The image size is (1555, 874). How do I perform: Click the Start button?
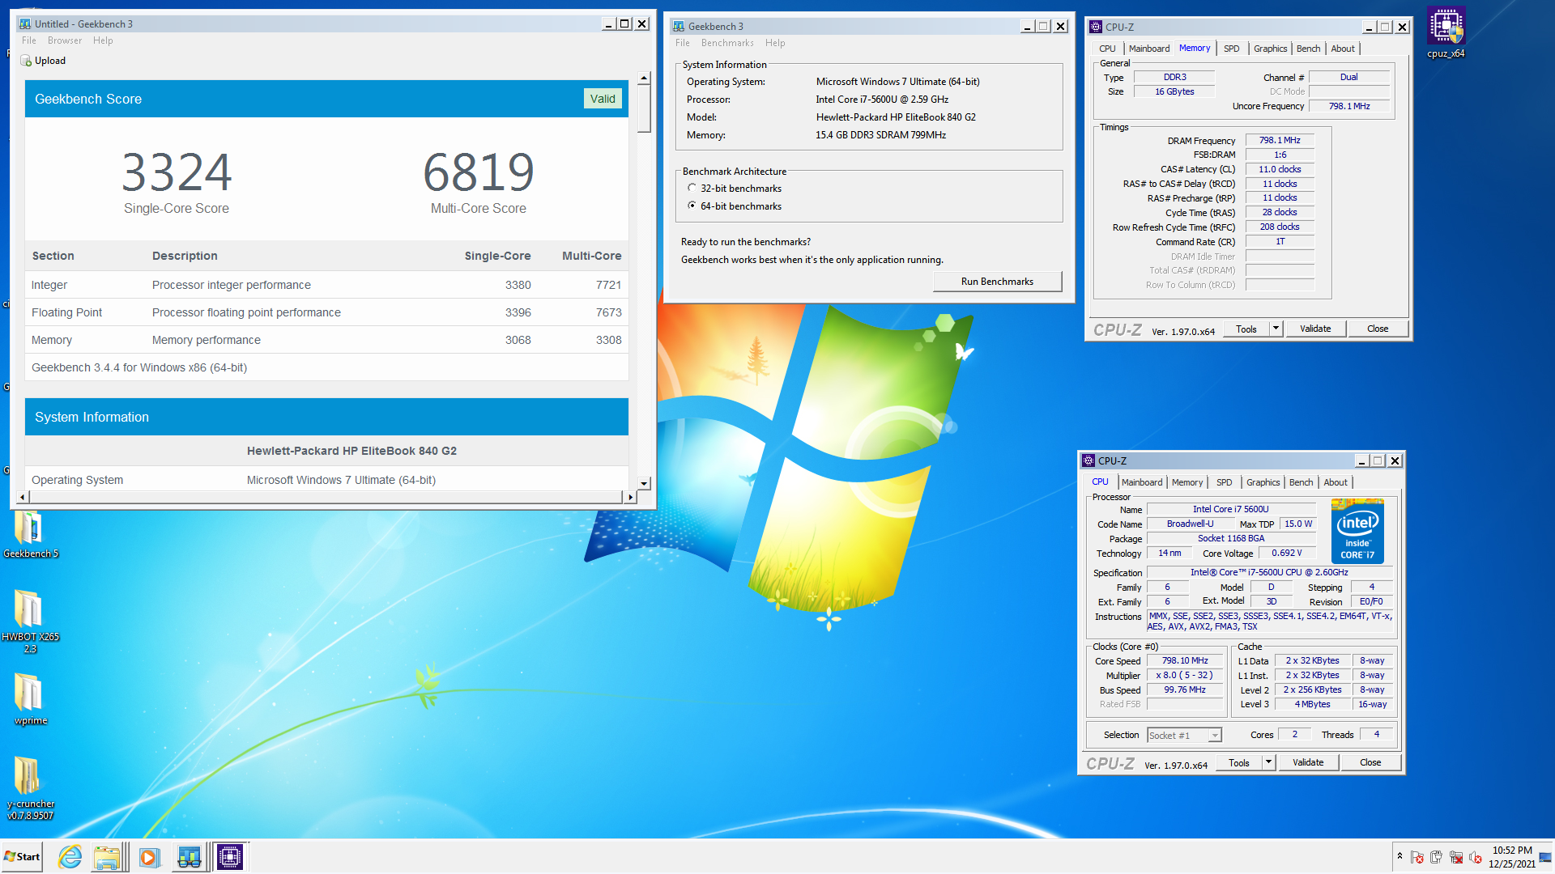click(22, 857)
